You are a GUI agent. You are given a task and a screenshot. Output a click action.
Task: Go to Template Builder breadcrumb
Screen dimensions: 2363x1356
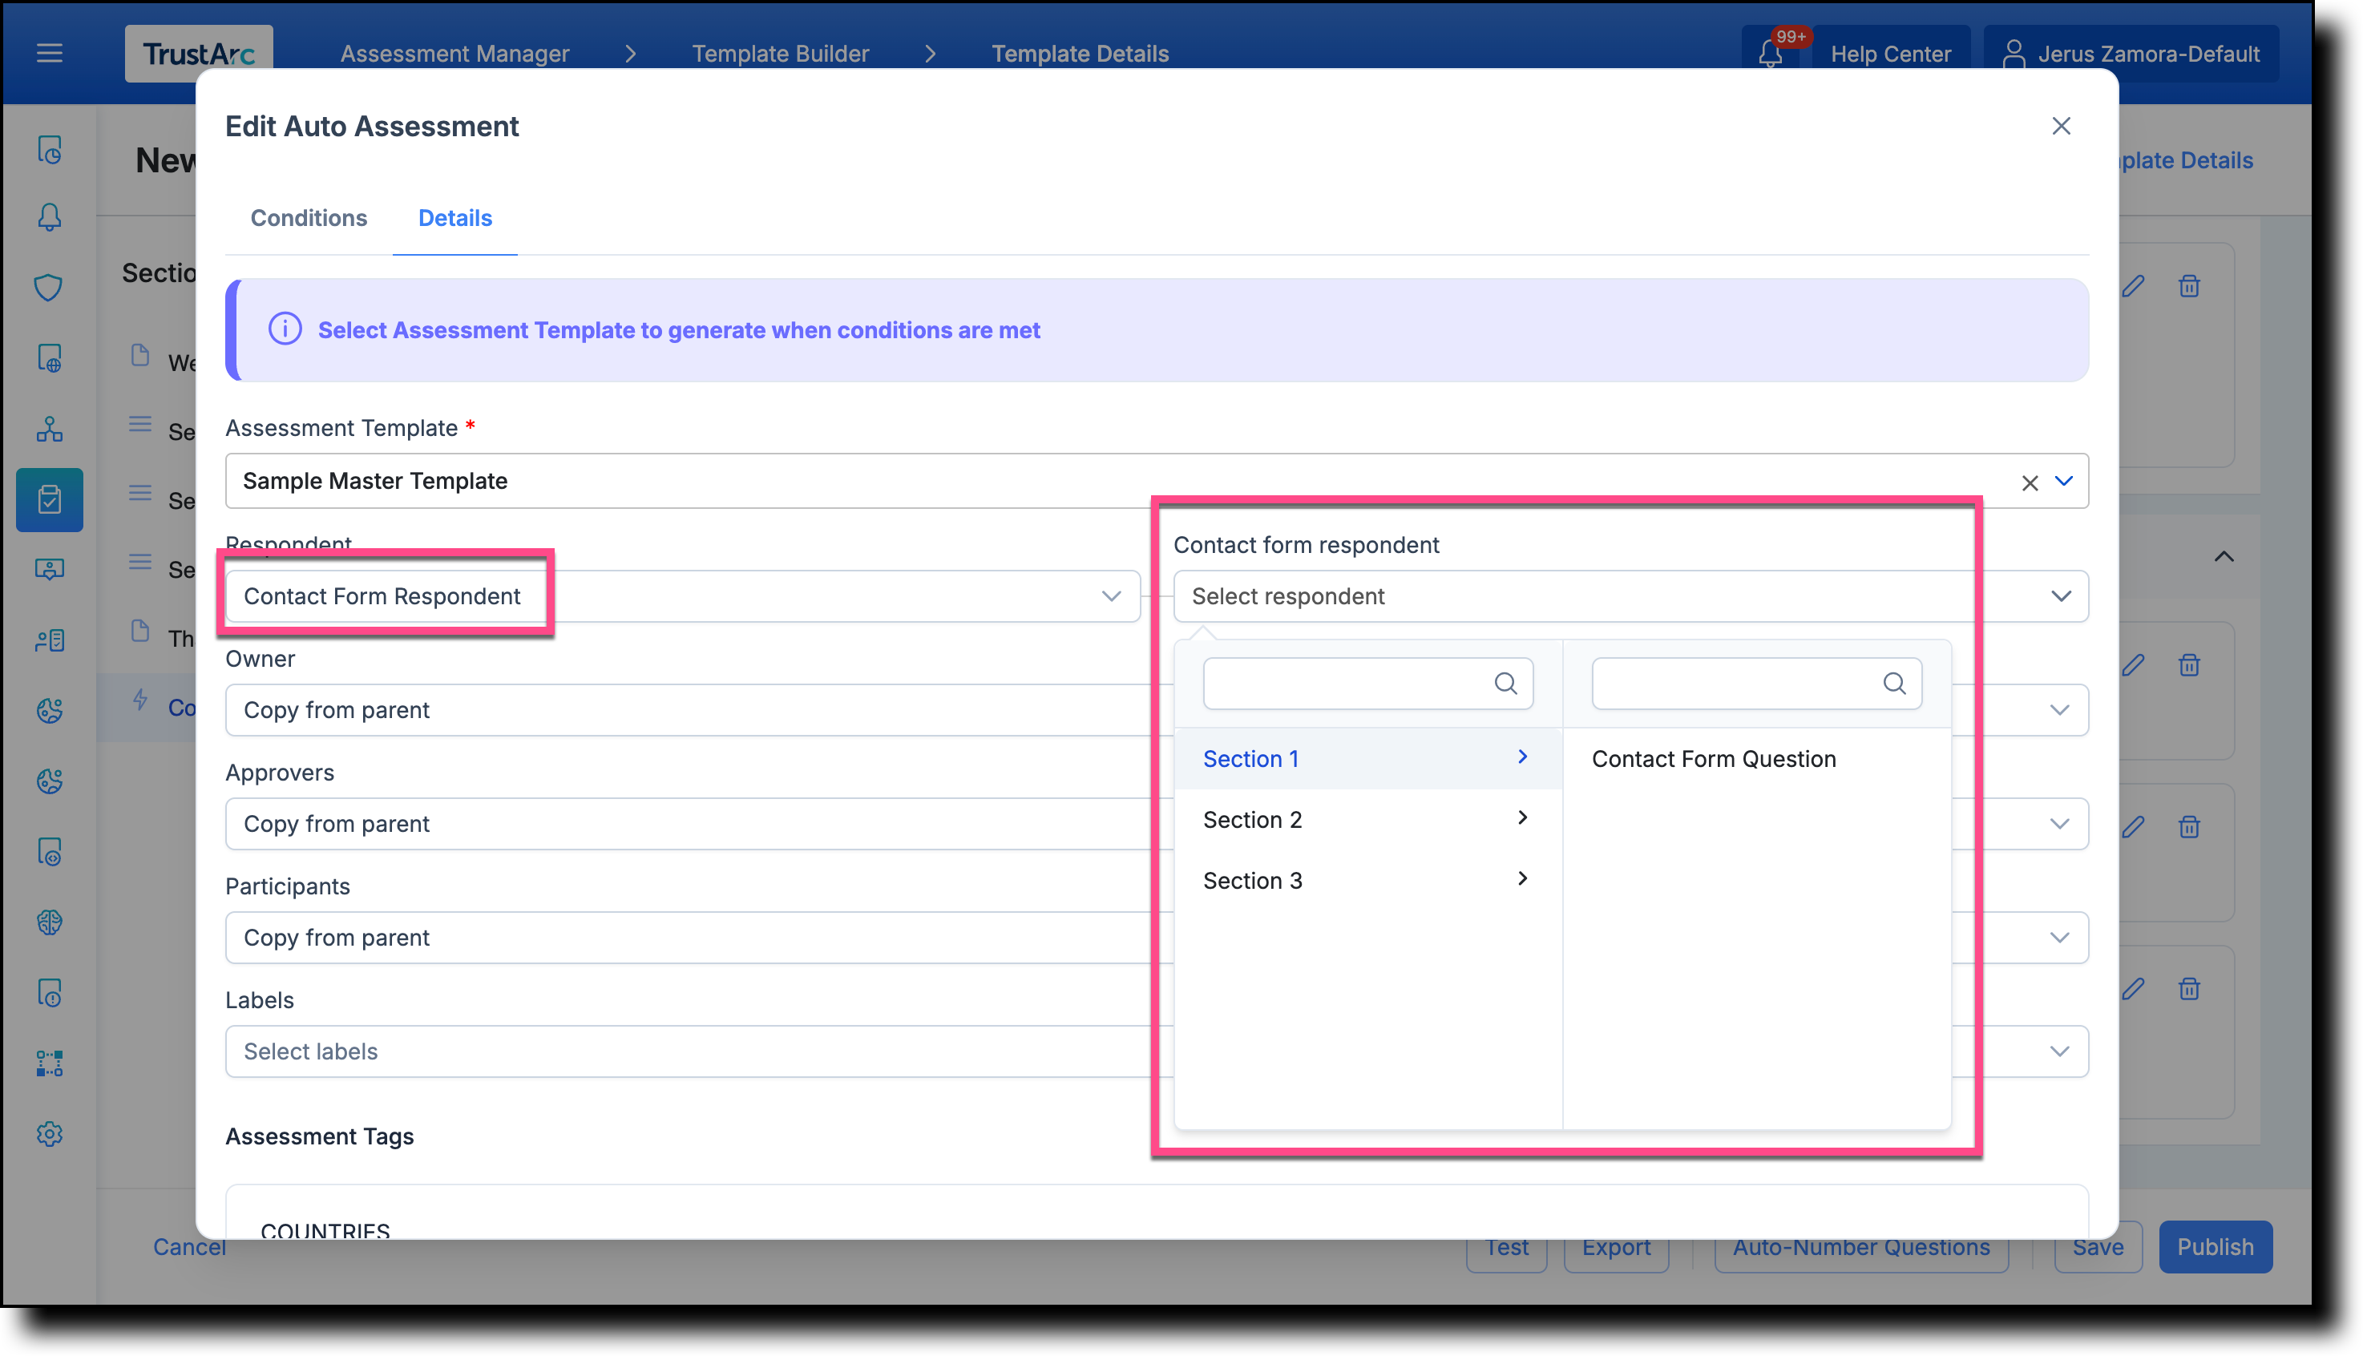coord(780,53)
